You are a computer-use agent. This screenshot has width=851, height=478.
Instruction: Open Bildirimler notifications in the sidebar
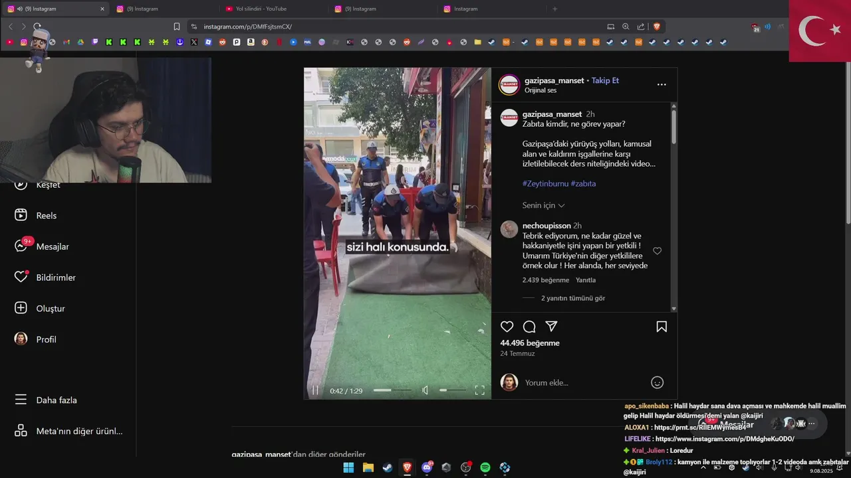pyautogui.click(x=45, y=277)
